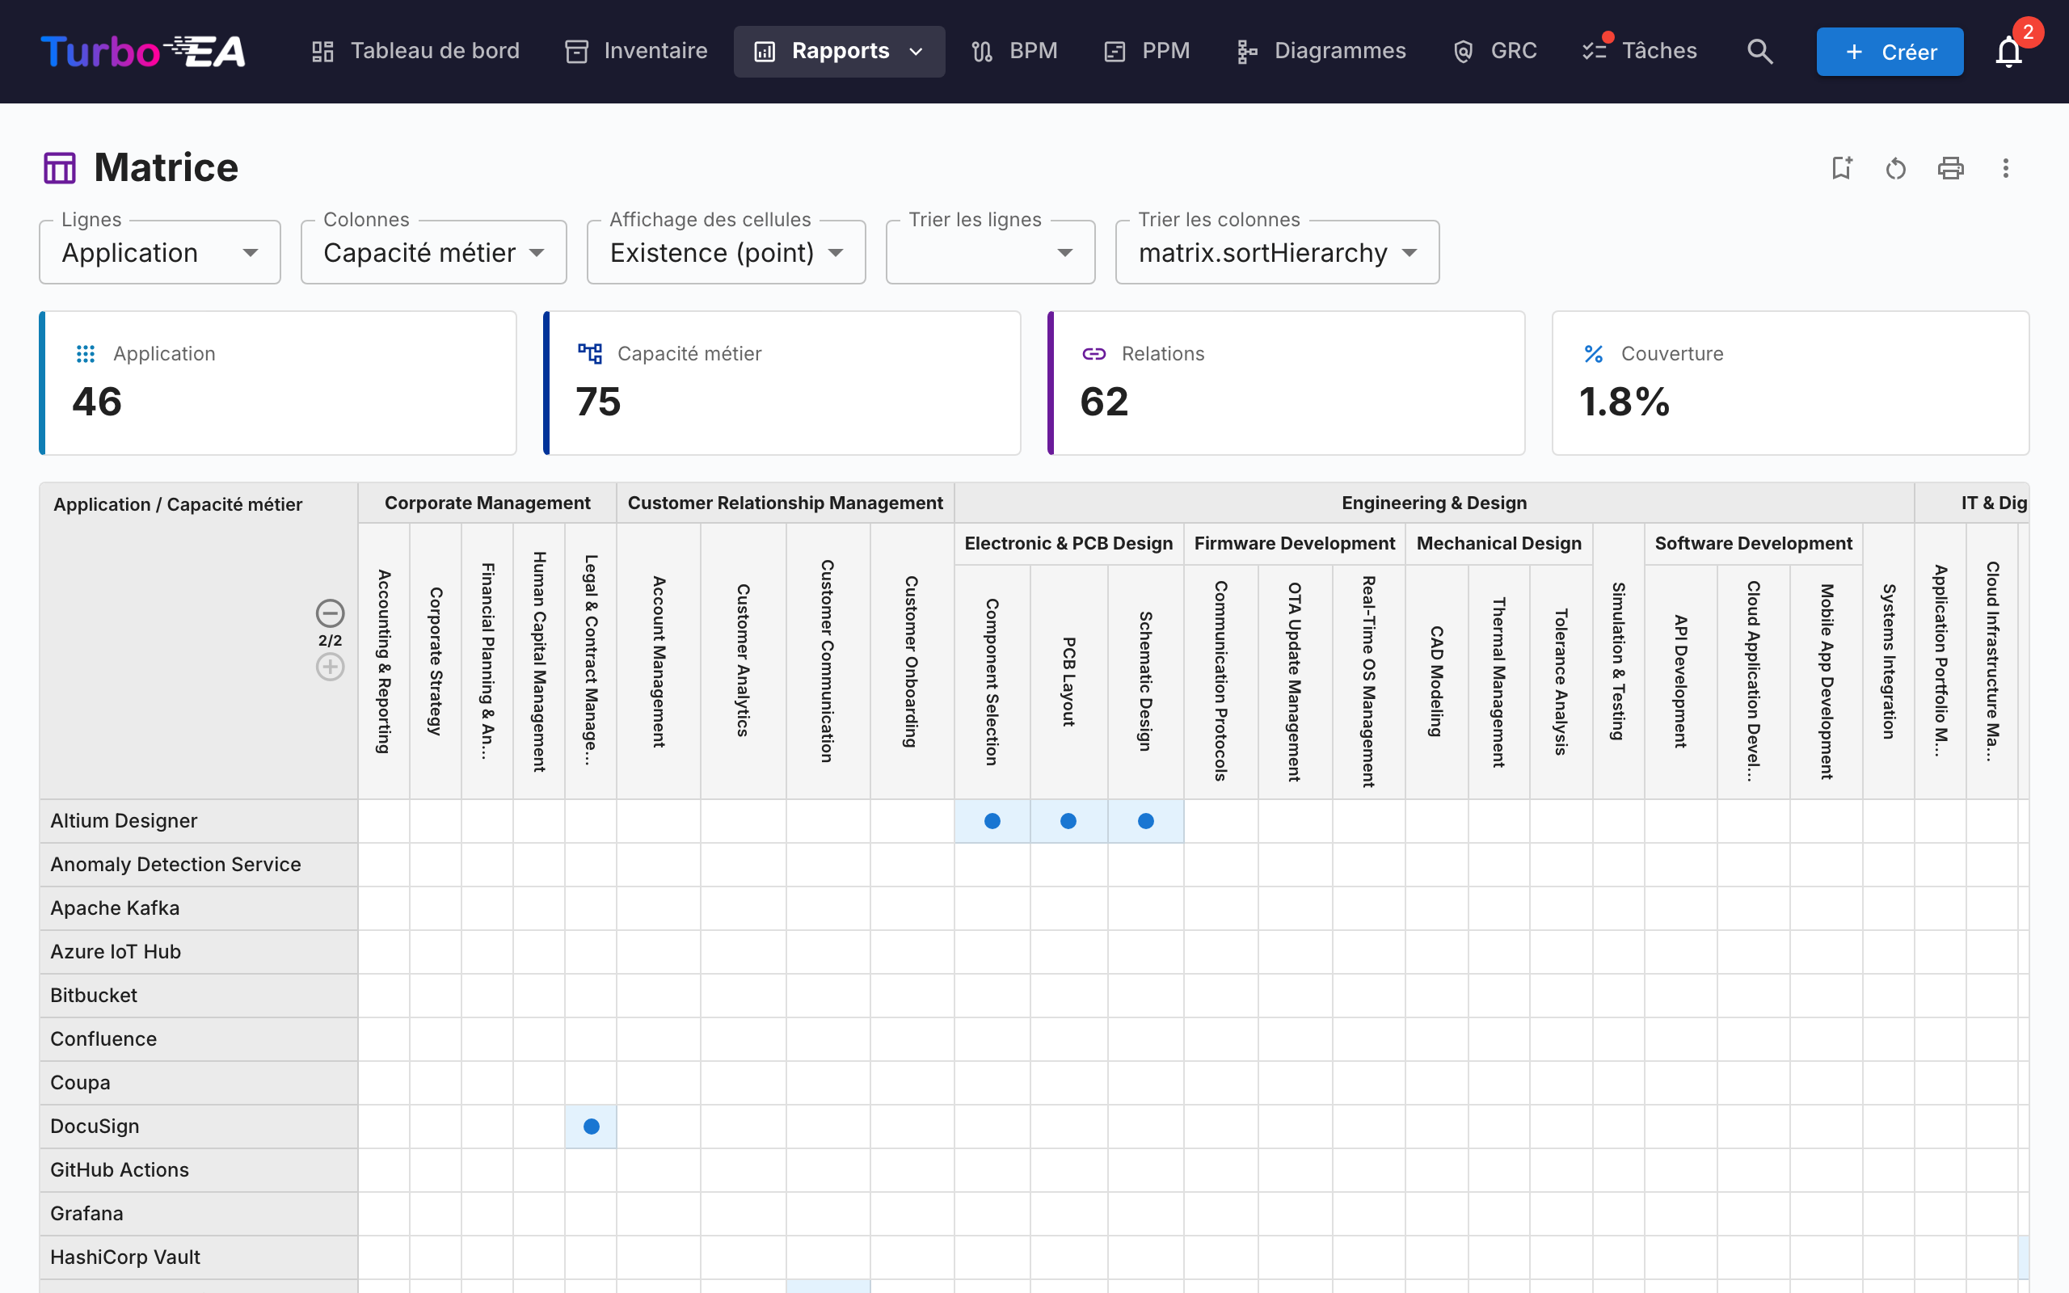Click the Capacité métier count card

tap(782, 383)
